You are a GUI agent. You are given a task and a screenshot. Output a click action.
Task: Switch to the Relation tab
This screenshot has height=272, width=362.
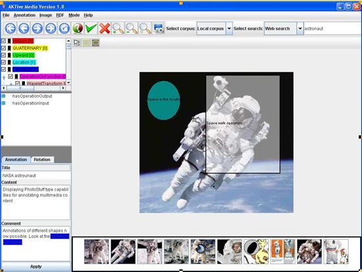point(42,160)
